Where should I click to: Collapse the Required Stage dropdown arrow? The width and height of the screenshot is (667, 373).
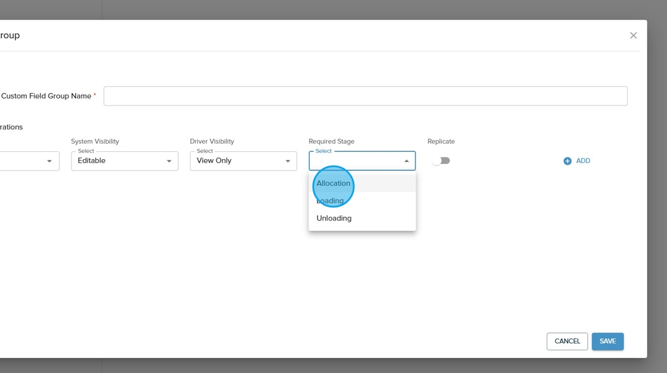[407, 161]
